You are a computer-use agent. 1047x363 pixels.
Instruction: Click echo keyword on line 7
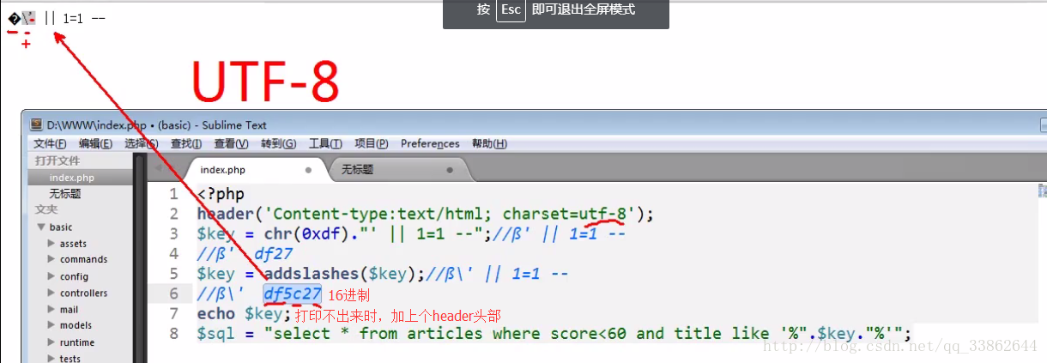(216, 314)
